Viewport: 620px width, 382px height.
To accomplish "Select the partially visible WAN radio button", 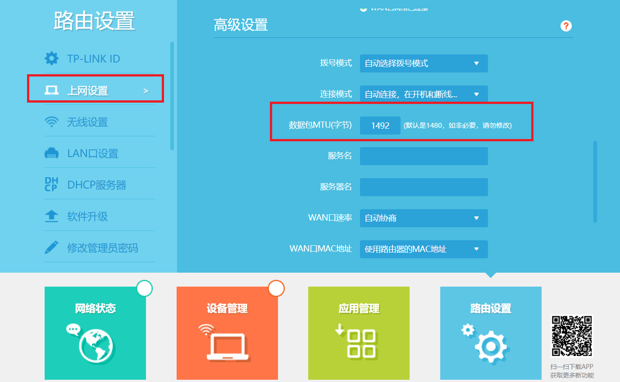I will click(x=363, y=9).
